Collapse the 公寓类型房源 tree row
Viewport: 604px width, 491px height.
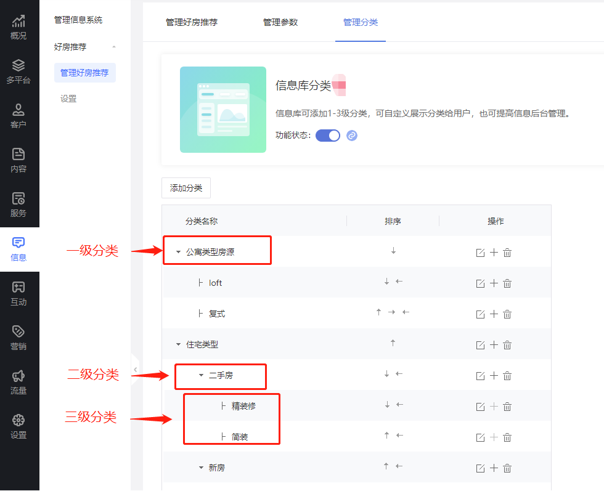point(178,252)
